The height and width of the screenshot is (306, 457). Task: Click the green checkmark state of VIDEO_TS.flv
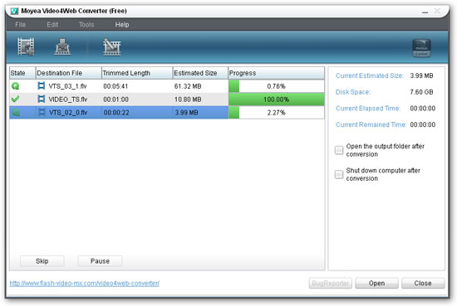click(x=15, y=100)
